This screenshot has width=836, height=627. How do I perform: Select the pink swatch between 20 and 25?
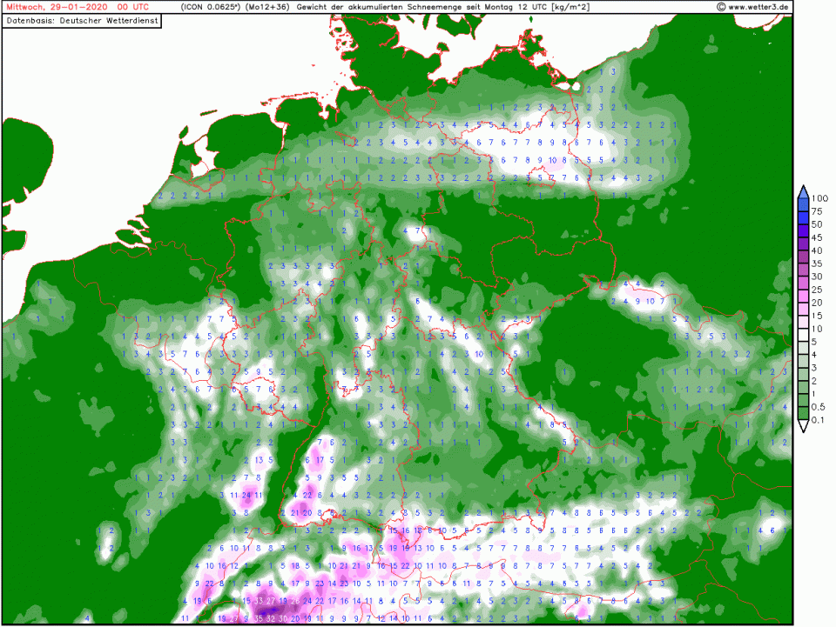pos(803,297)
